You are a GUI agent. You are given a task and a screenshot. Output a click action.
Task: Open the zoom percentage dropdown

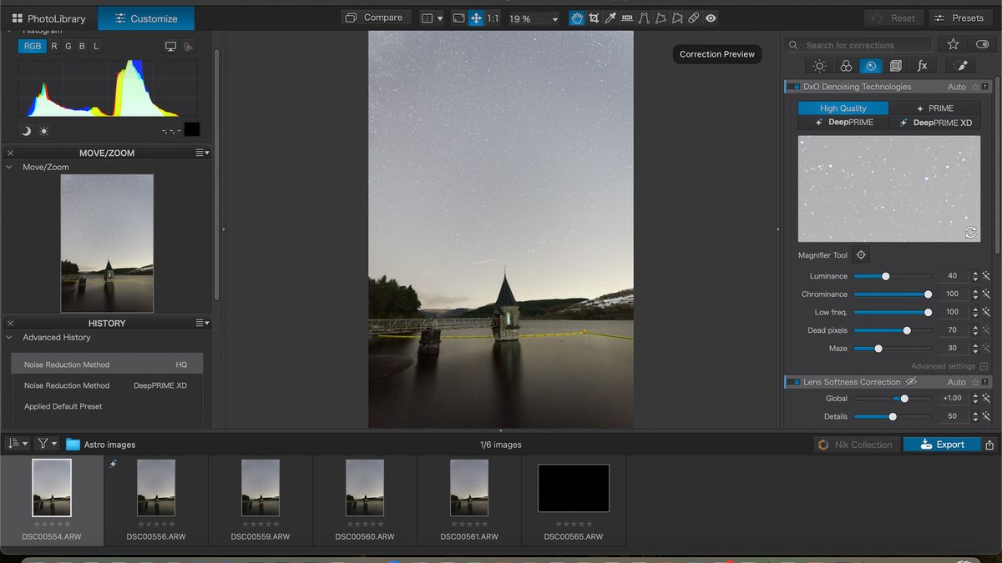tap(554, 18)
